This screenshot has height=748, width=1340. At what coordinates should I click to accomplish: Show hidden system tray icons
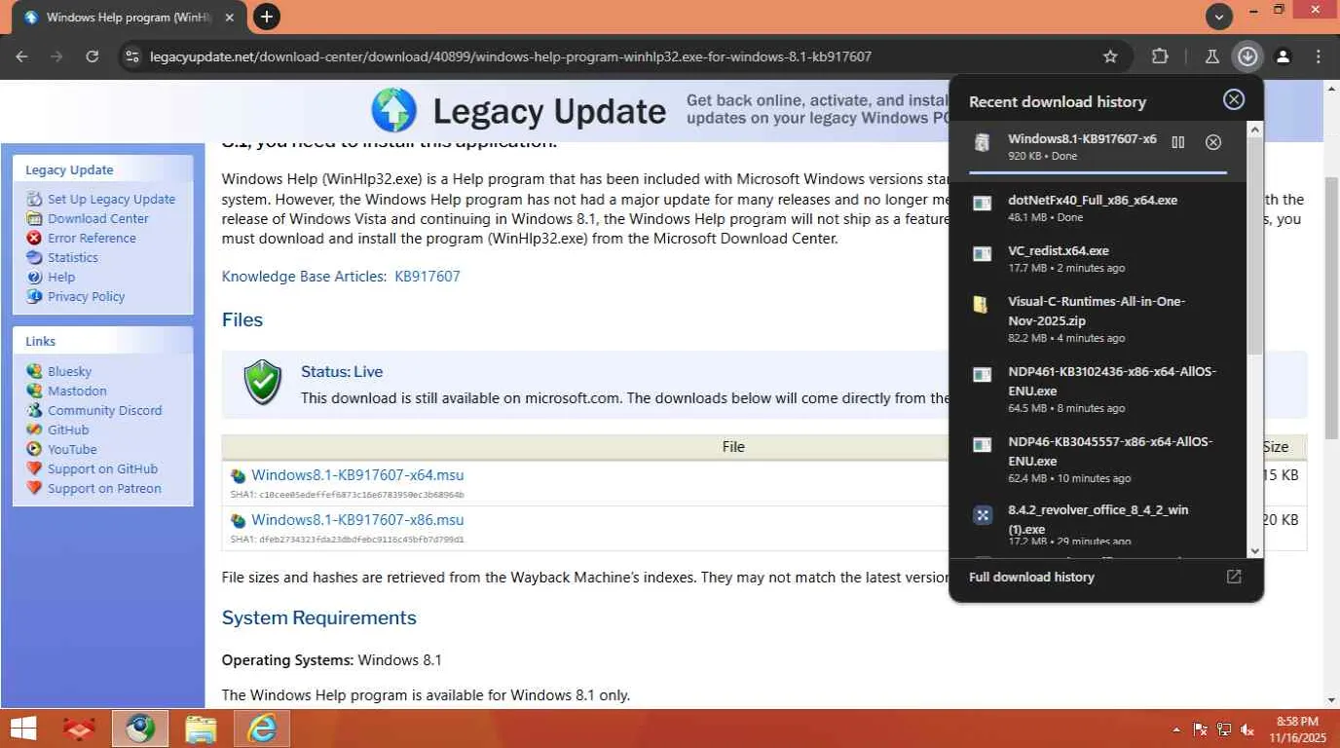point(1176,729)
